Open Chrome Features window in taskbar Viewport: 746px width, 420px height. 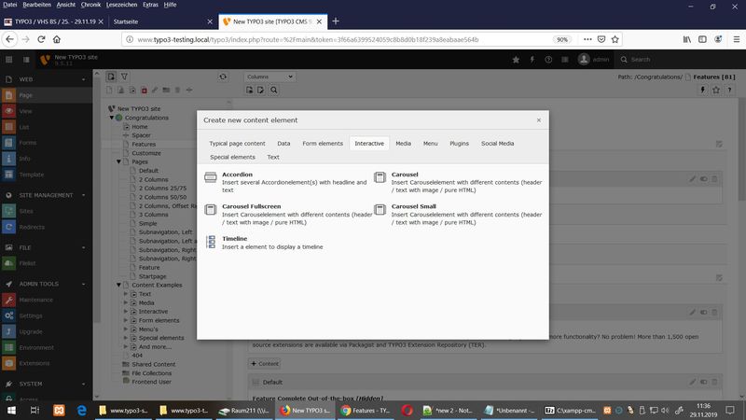pyautogui.click(x=366, y=410)
